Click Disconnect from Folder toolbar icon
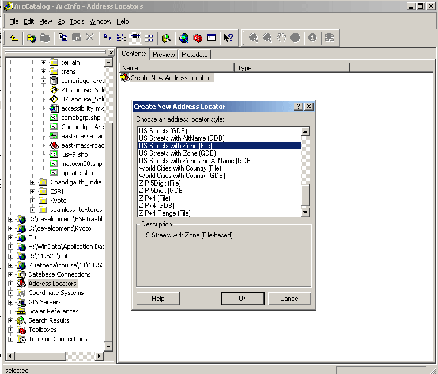The width and height of the screenshot is (438, 374). (45, 37)
